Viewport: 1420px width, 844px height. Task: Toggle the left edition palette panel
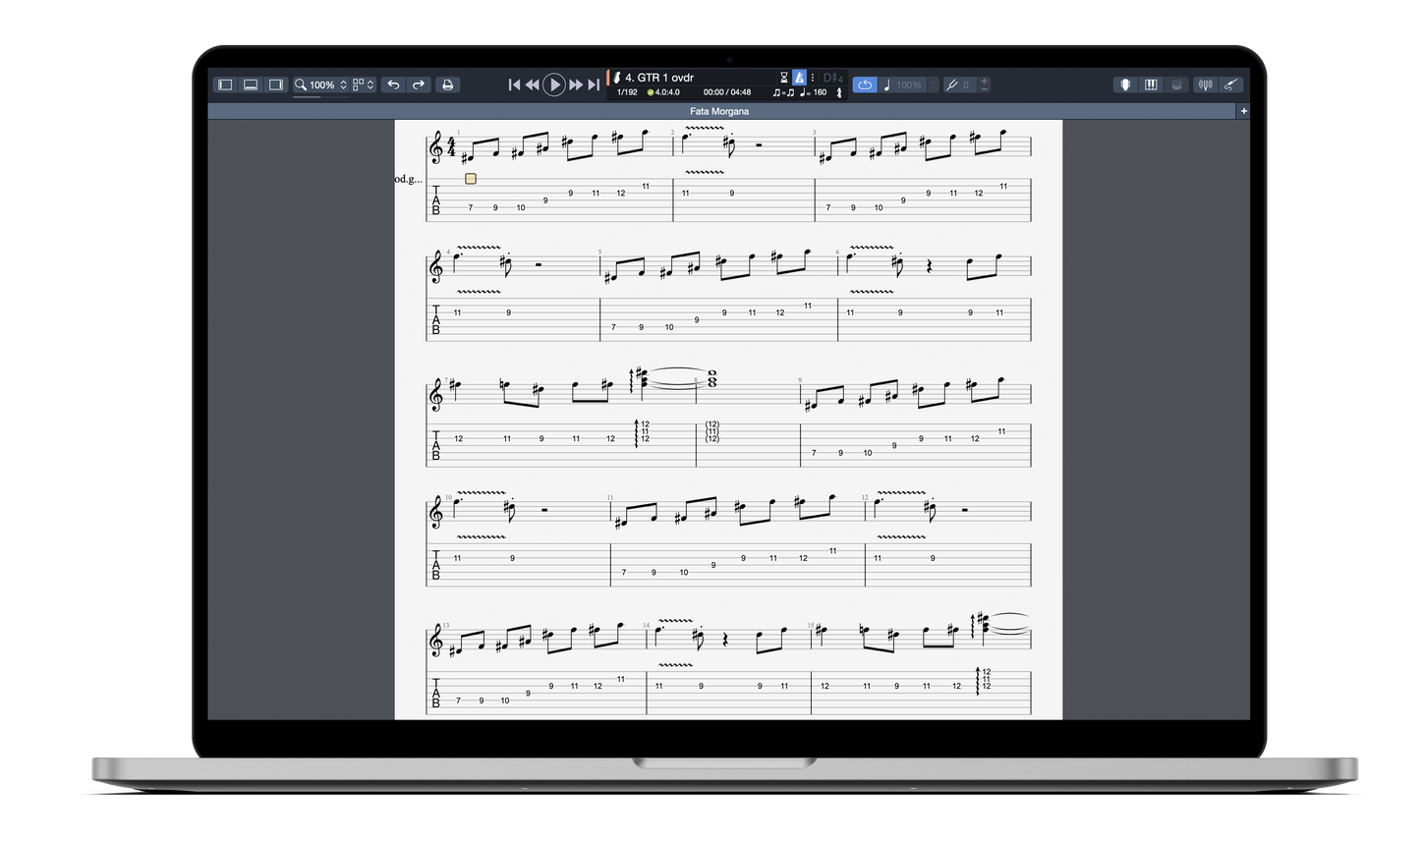coord(225,85)
